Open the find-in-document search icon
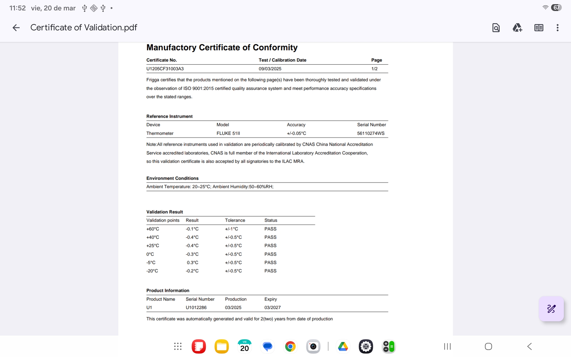 click(496, 28)
